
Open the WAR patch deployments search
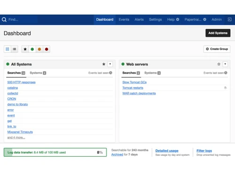click(139, 93)
